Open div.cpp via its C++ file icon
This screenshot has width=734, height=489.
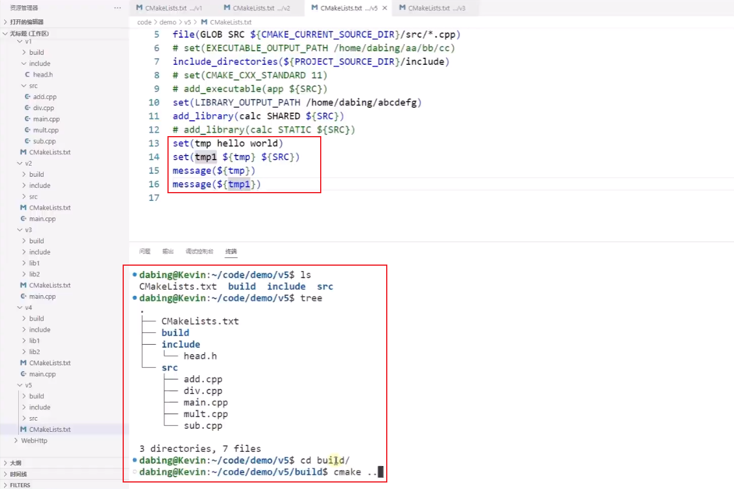pos(28,108)
